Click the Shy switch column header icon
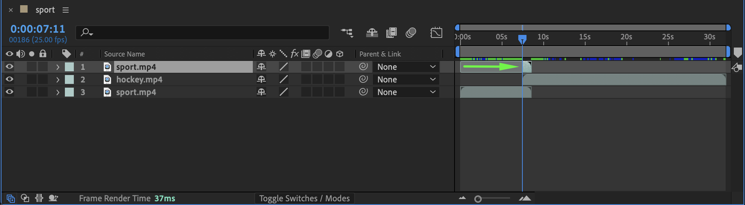The width and height of the screenshot is (745, 205). click(x=261, y=54)
